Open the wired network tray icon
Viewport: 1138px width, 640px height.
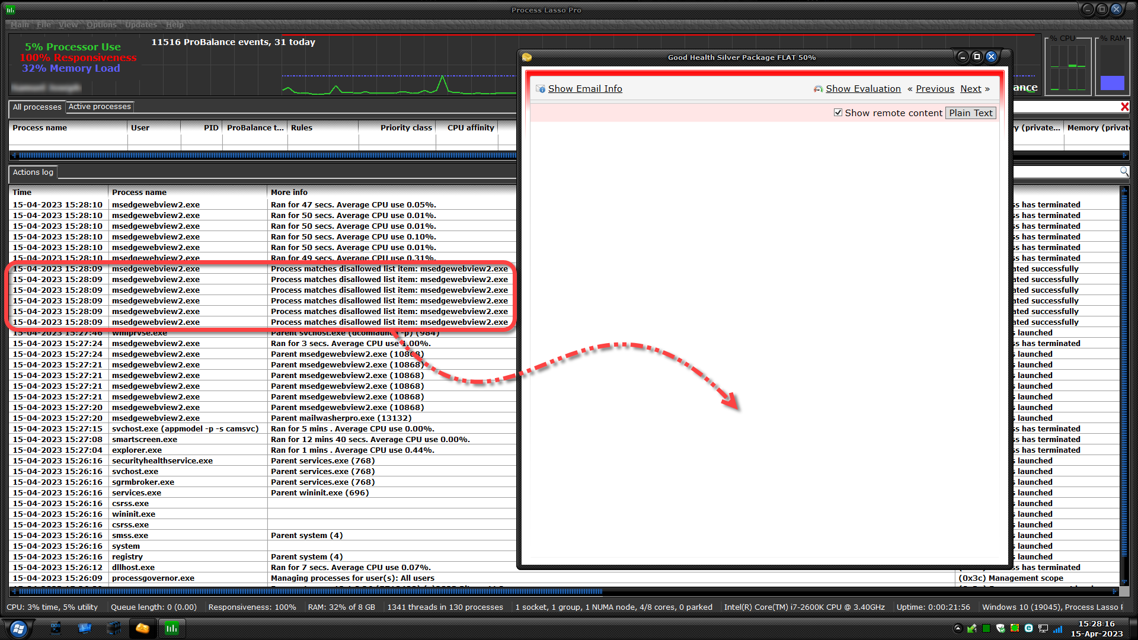(1043, 628)
